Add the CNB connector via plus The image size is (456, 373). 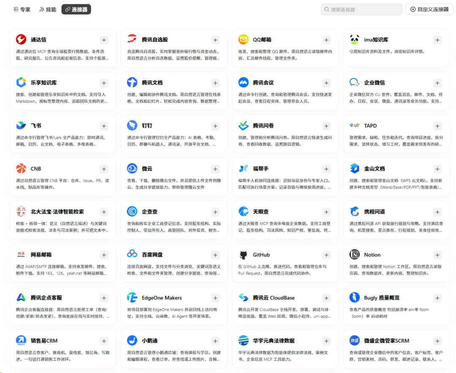click(x=104, y=169)
